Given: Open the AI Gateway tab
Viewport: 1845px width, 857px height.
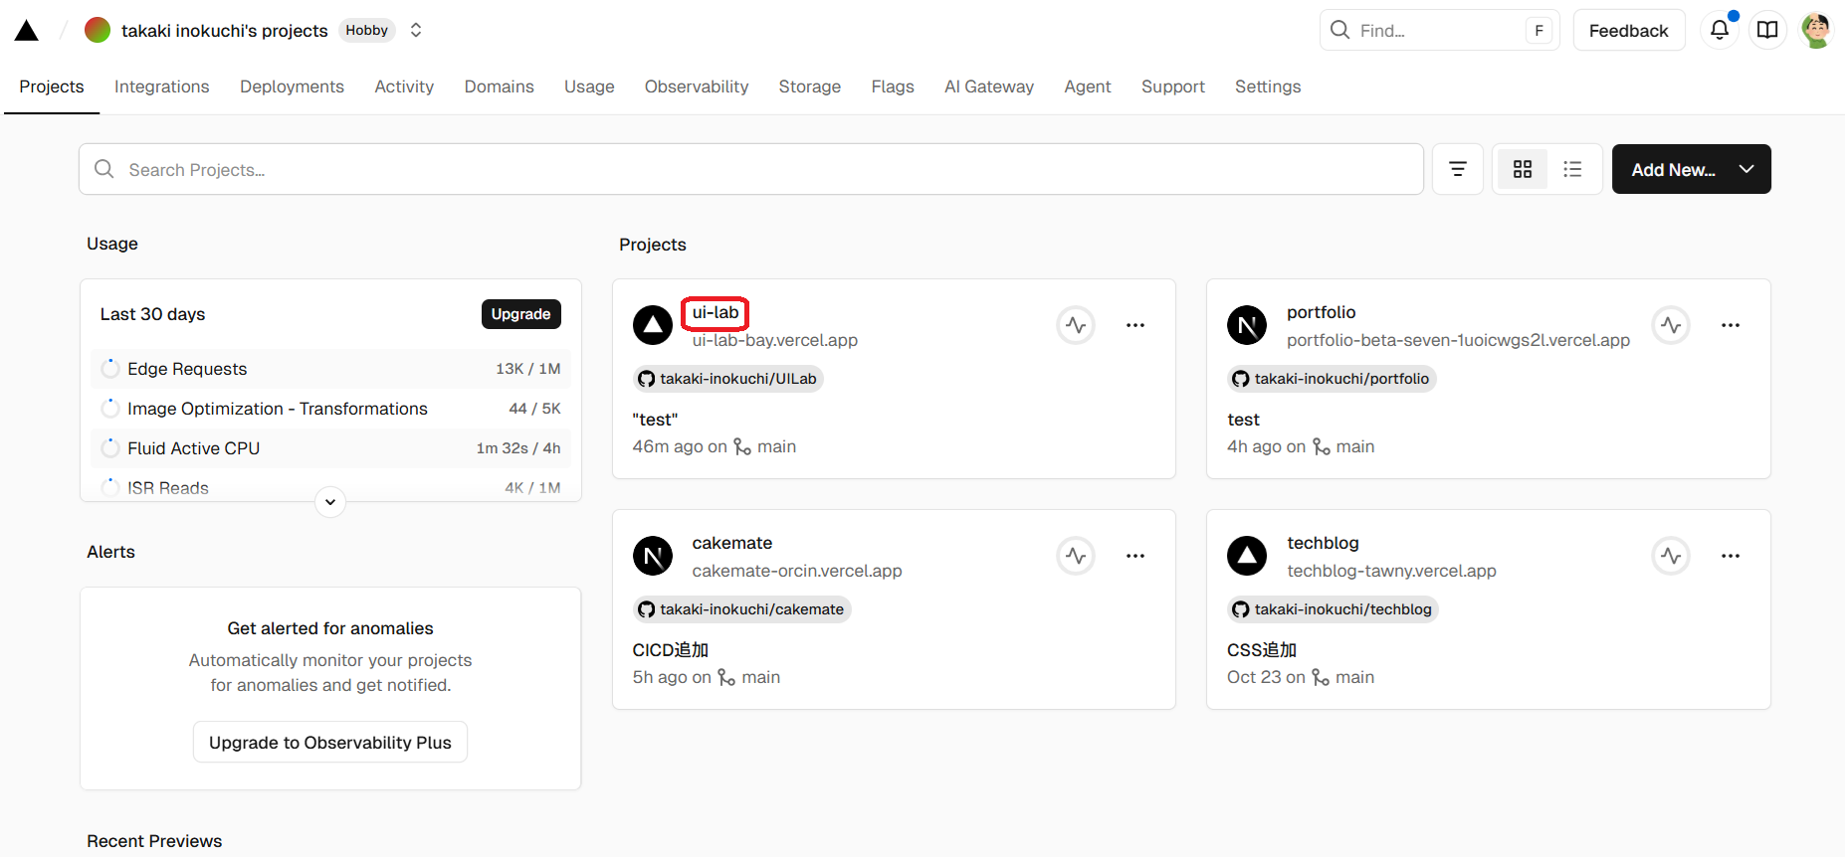Looking at the screenshot, I should point(989,86).
